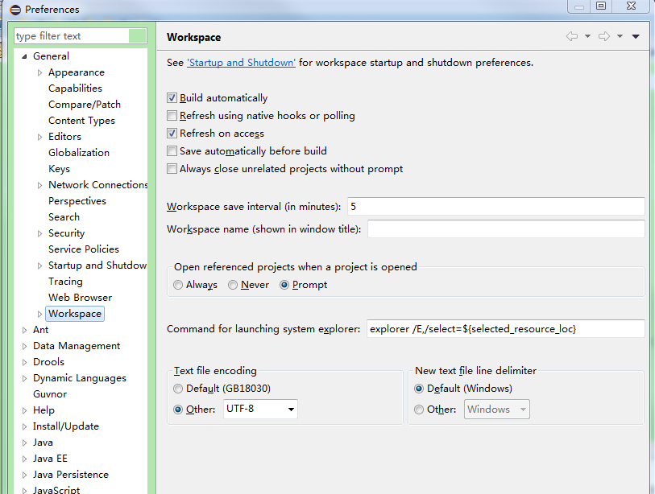The image size is (655, 494).
Task: Select Guvnor in the preferences tree
Action: (50, 394)
